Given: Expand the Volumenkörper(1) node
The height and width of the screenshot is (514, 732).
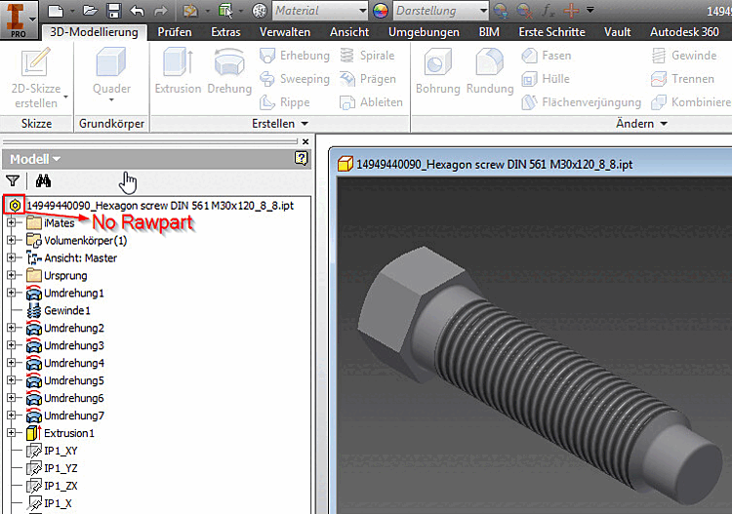Looking at the screenshot, I should pos(11,240).
